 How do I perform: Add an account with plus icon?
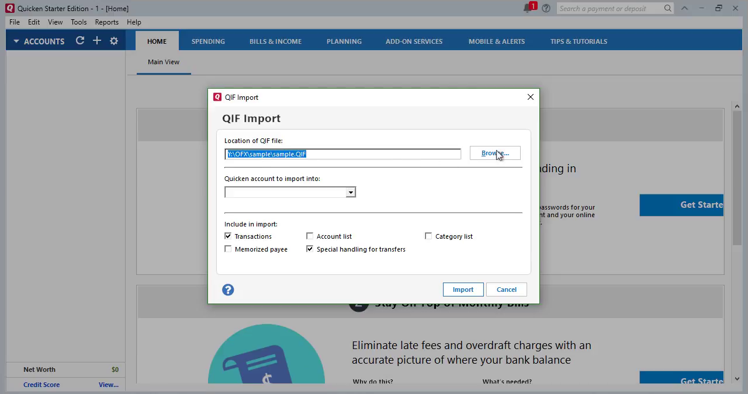(x=97, y=41)
